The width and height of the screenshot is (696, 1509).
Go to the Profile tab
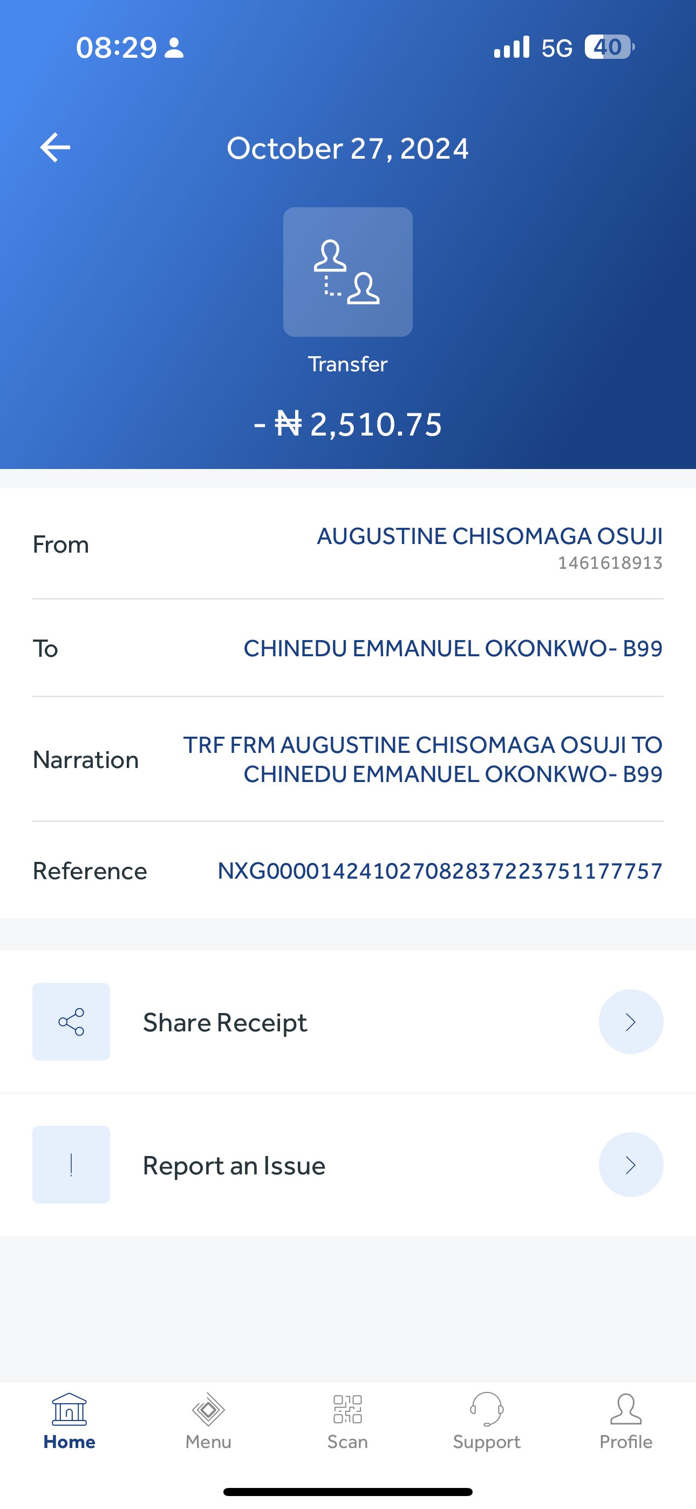click(x=625, y=1421)
